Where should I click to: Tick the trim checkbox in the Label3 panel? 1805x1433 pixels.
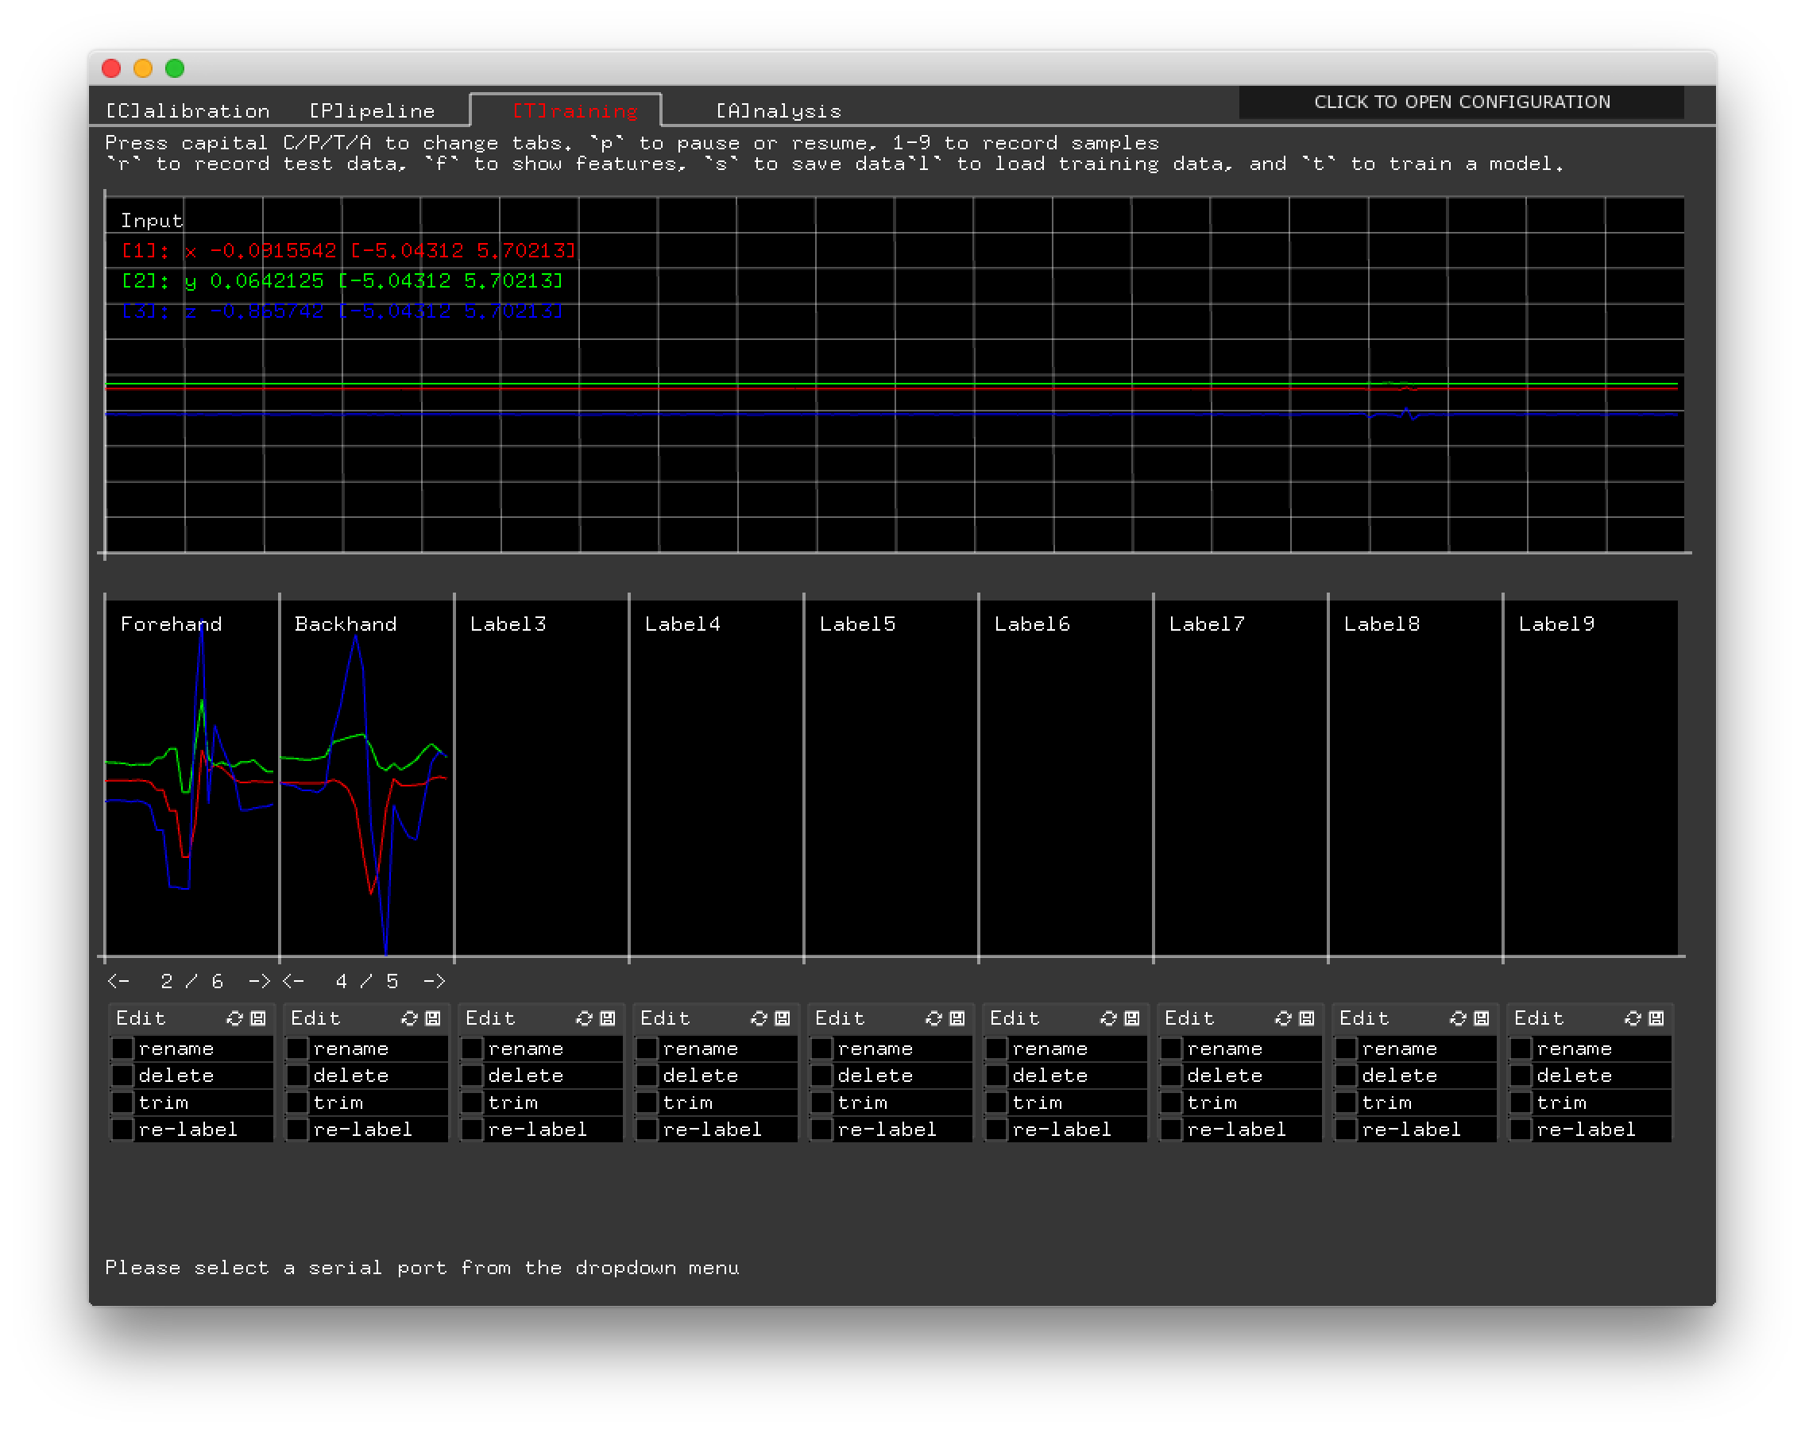click(x=473, y=1103)
